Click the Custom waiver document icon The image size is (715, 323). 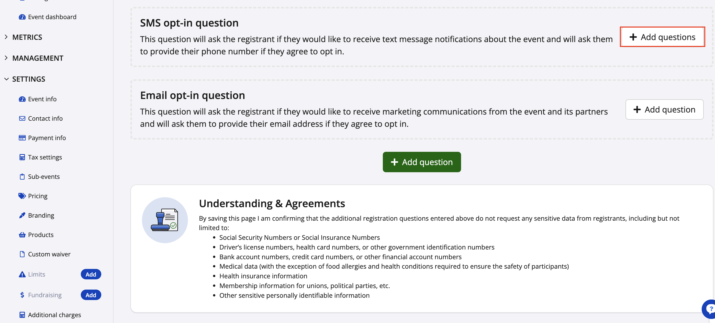22,254
